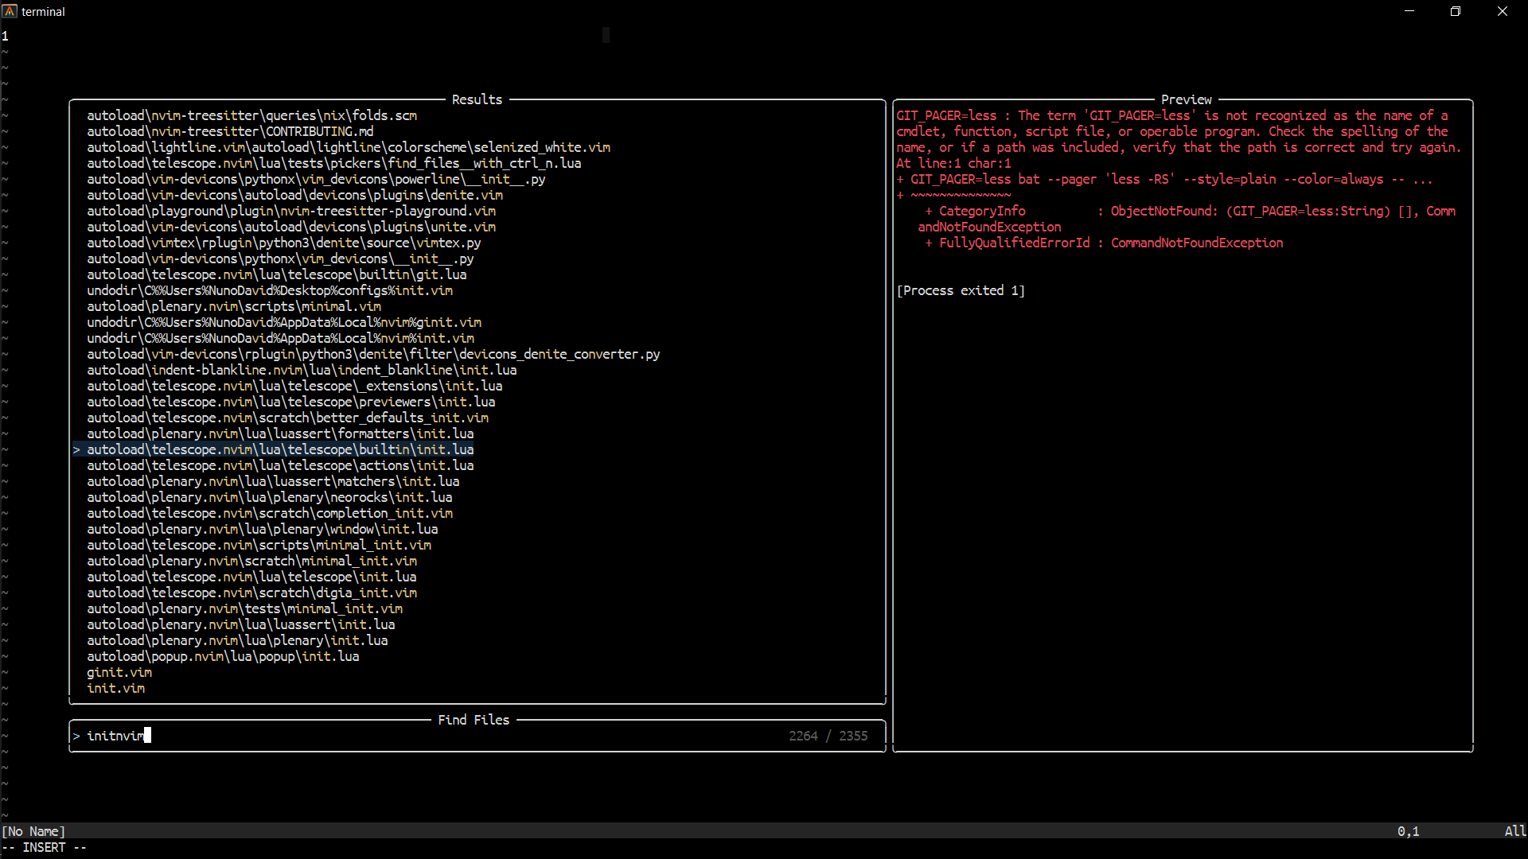This screenshot has width=1528, height=859.
Task: Select undodir Desktop configs init.vim entry
Action: (x=270, y=290)
